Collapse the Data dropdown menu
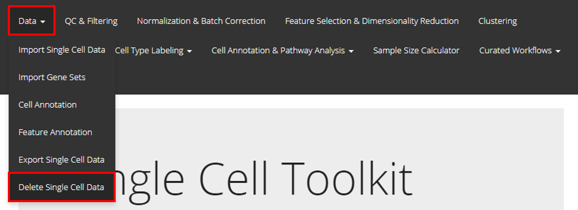This screenshot has width=578, height=210. [x=31, y=21]
